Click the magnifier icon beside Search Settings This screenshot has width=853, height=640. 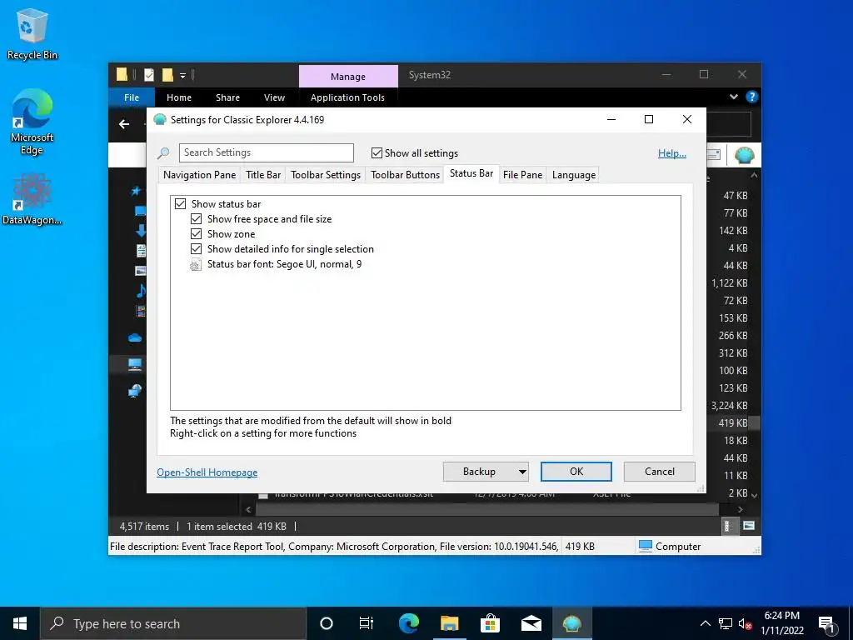click(x=163, y=153)
